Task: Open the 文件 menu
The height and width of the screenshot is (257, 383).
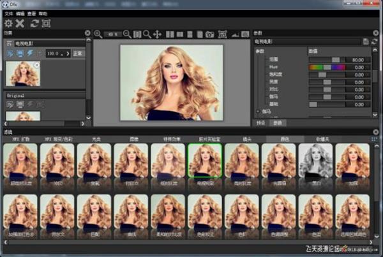Action: pos(9,13)
